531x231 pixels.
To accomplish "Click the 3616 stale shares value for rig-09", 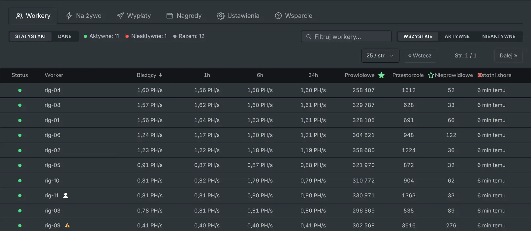I will pos(409,226).
